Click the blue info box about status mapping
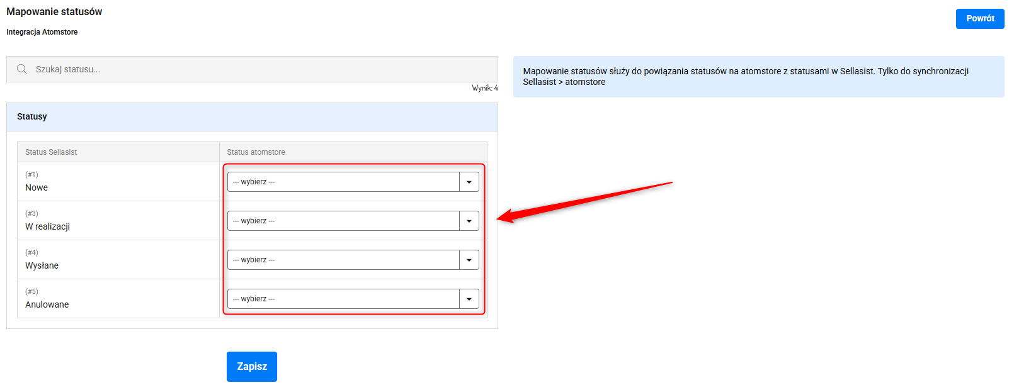1014x390 pixels. pos(758,77)
